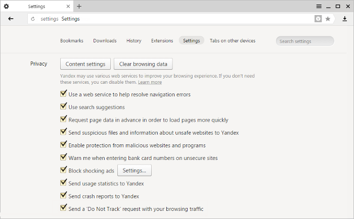This screenshot has width=354, height=219.
Task: Switch to the Extensions tab
Action: [x=162, y=40]
